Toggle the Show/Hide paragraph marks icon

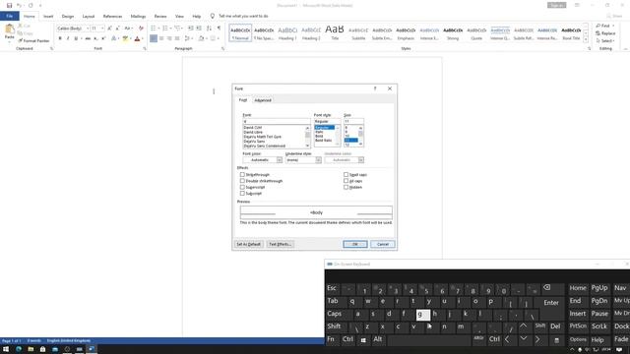tap(219, 29)
